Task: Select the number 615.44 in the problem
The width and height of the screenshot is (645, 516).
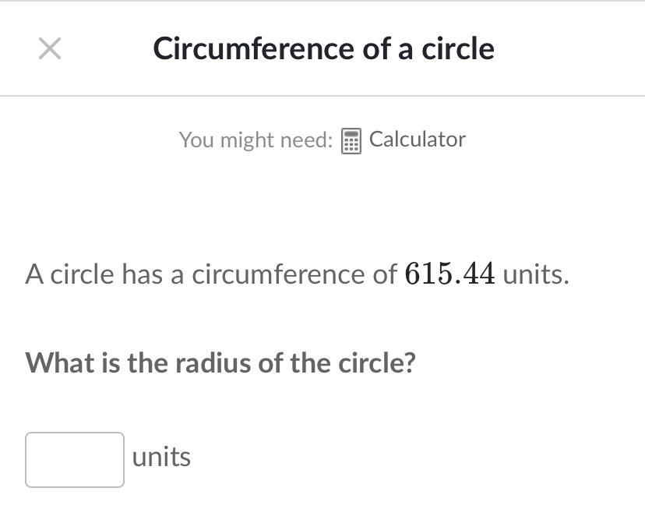Action: point(449,274)
